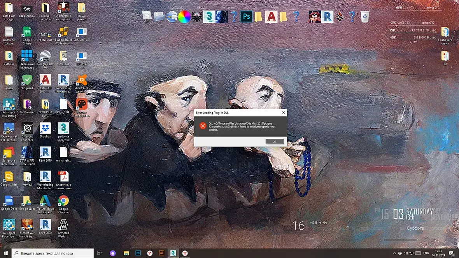
Task: Select the Google Slides desktop icon
Action: point(9,179)
